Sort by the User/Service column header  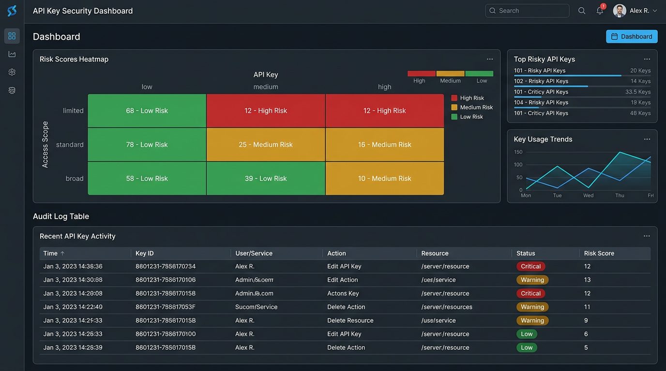[x=254, y=253]
